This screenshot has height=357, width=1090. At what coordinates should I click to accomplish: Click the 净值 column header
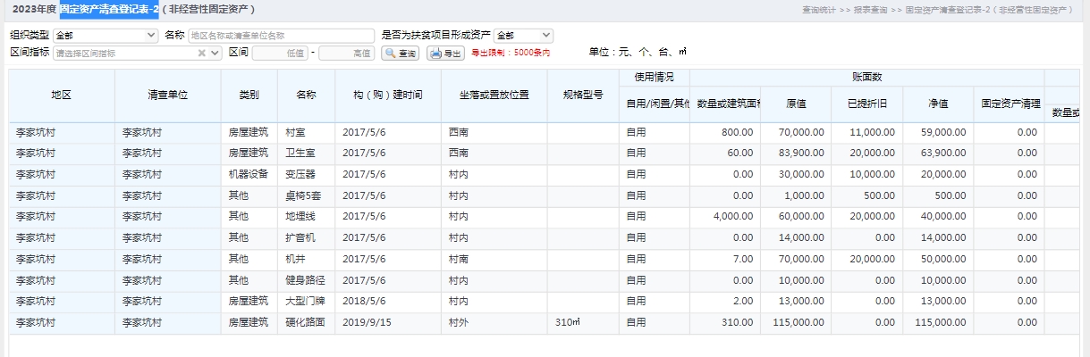click(938, 104)
